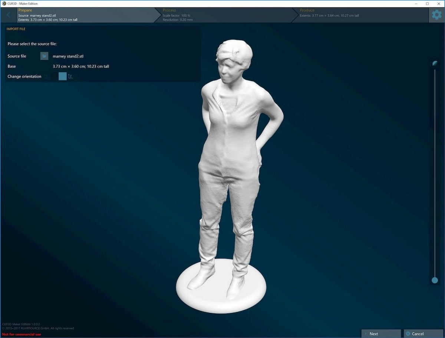Image resolution: width=445 pixels, height=338 pixels.
Task: Click the arrow icon inside the Next button
Action: coord(366,333)
